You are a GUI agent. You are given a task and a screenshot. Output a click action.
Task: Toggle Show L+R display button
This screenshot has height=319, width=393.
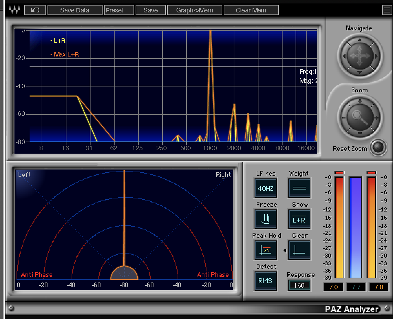click(x=299, y=219)
